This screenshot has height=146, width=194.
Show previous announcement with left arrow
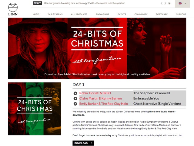coord(162,3)
